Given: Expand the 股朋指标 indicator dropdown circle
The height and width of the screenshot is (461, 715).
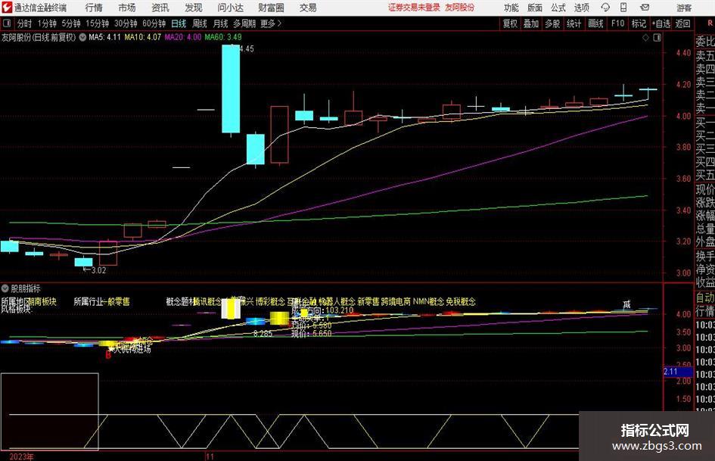Looking at the screenshot, I should [5, 288].
